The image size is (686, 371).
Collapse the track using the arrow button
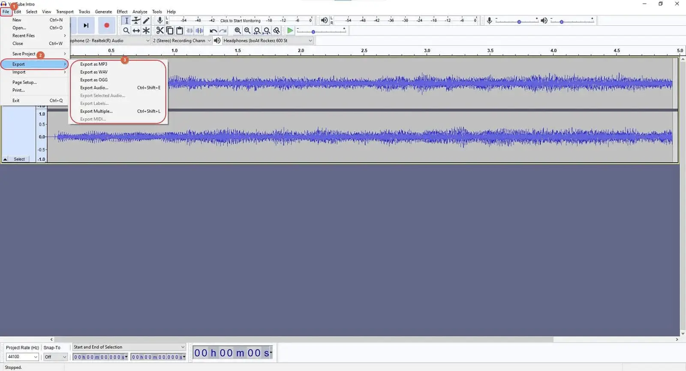[5, 159]
